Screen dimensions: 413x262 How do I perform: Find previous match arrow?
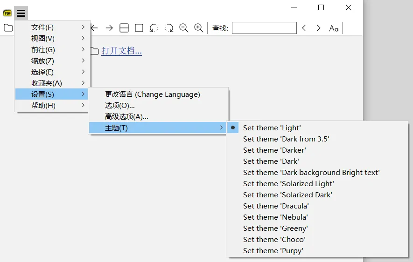[304, 28]
